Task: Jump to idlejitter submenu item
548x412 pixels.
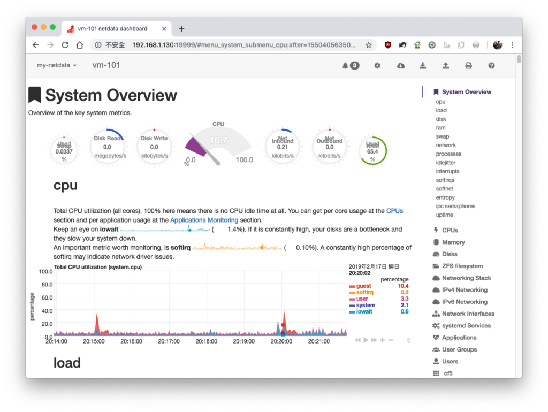Action: click(x=446, y=163)
